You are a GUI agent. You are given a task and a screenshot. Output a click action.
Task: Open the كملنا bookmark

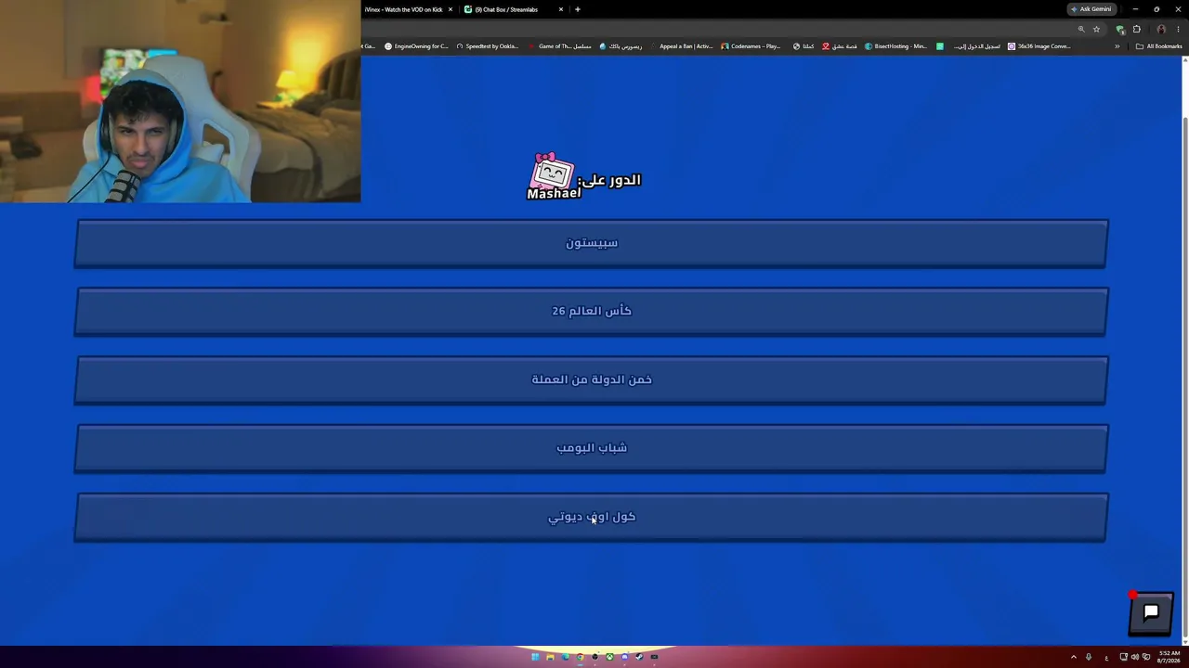804,46
